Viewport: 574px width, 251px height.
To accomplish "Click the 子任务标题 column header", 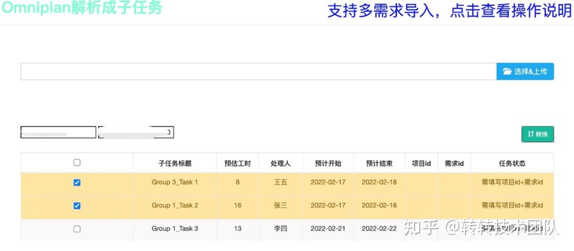I will 175,163.
